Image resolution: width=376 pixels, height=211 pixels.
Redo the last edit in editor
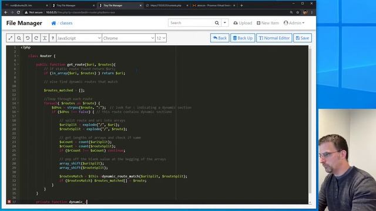[36, 38]
